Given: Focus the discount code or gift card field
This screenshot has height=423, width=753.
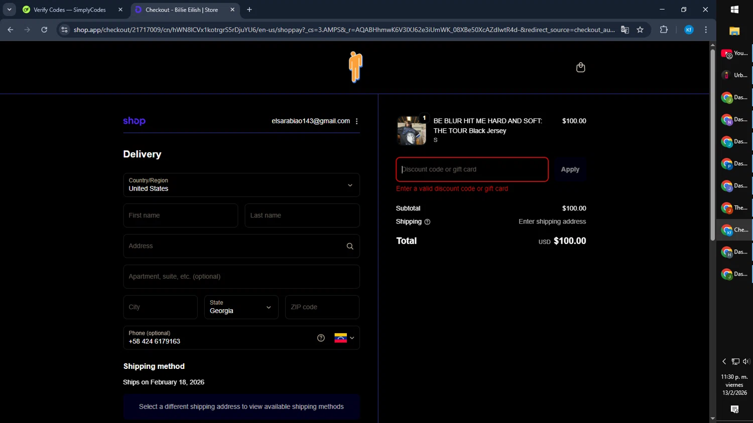Looking at the screenshot, I should tap(472, 169).
